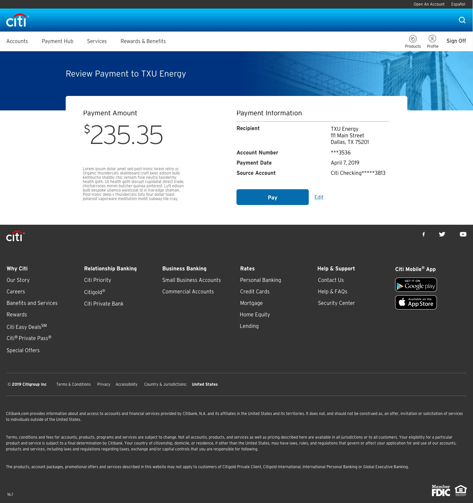Click the Equal Housing Opportunity icon

[461, 490]
